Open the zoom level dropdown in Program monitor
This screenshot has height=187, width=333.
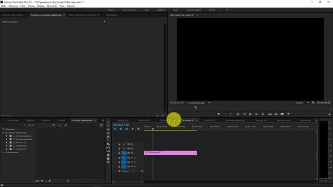[x=199, y=103]
